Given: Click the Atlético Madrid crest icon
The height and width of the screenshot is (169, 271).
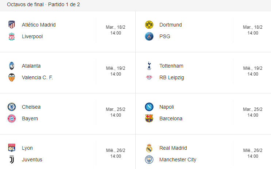Looking at the screenshot, I should [x=12, y=25].
